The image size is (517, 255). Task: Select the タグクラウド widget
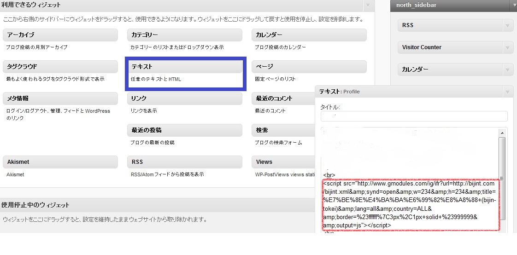60,67
